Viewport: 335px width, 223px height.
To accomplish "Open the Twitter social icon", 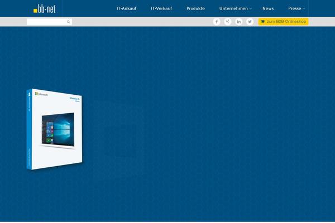I will [250, 22].
